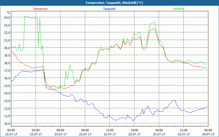219x137 pixels.
Task: Select the 20,0 y-axis value
Action: (7, 48)
